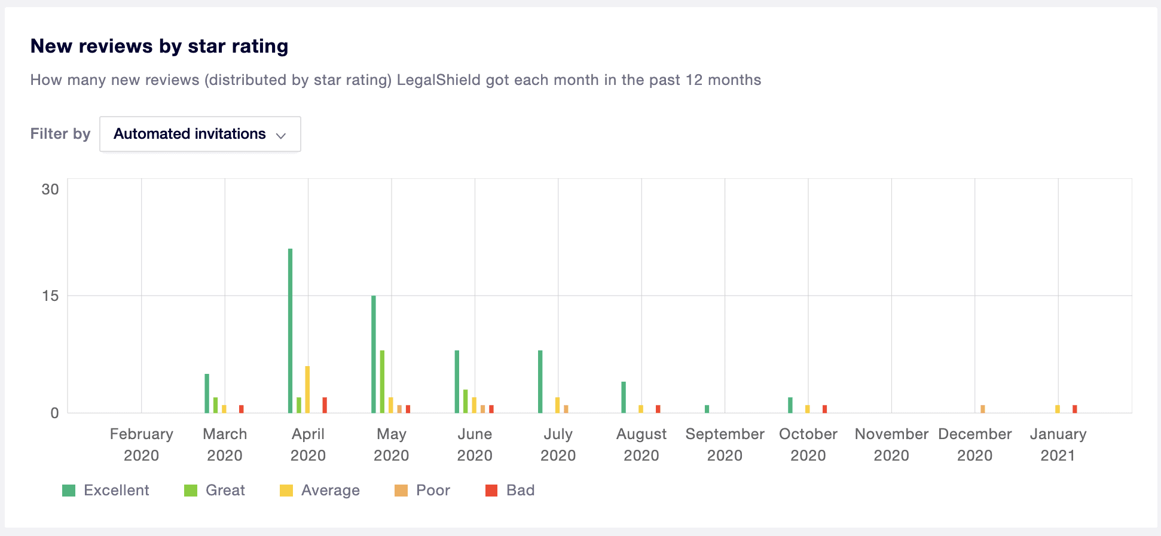The width and height of the screenshot is (1161, 536).
Task: Click the June 2020 Excellent bar
Action: click(457, 382)
